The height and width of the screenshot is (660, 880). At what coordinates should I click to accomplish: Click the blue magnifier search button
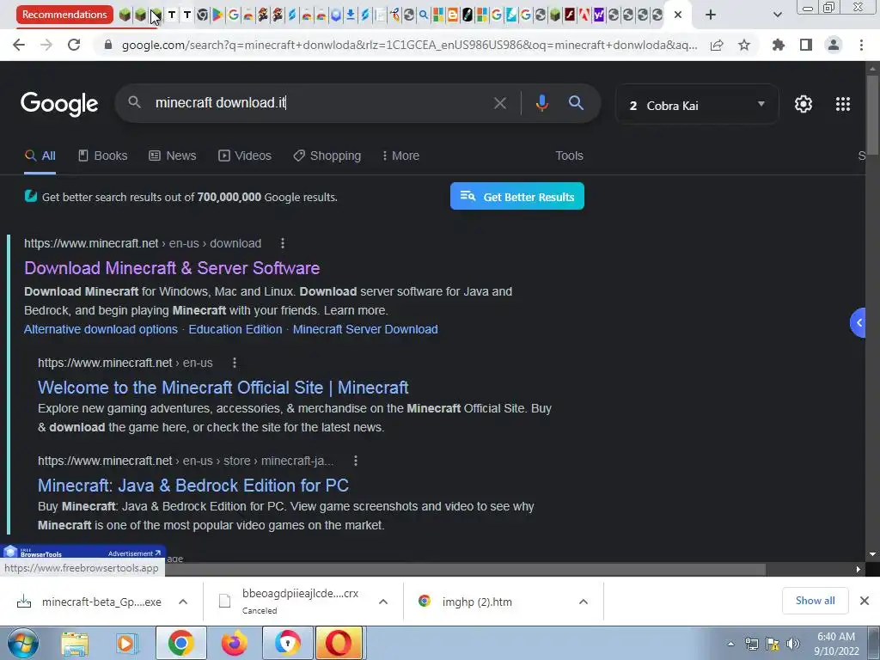click(576, 103)
